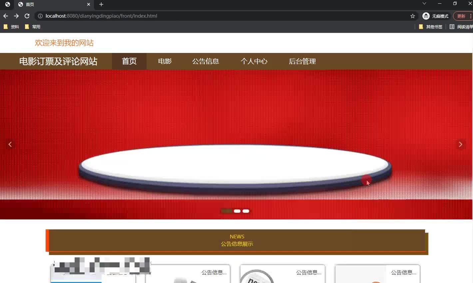View site info icon in address bar

(x=40, y=16)
